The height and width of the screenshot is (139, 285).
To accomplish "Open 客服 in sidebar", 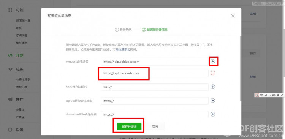I will point(19,28).
